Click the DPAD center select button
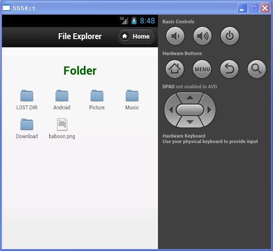The height and width of the screenshot is (251, 273). (190, 110)
